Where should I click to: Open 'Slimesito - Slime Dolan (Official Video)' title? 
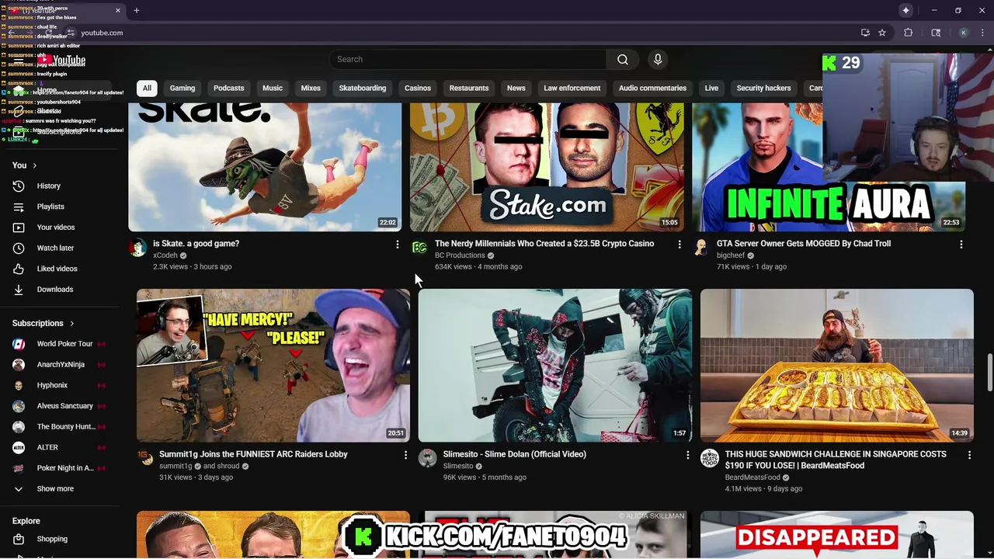coord(515,454)
